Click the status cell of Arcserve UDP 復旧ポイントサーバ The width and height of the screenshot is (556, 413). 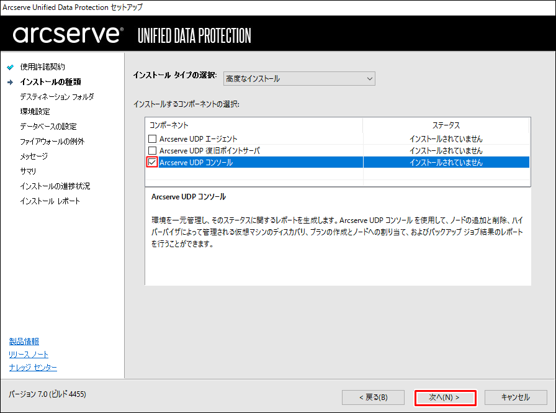pyautogui.click(x=446, y=150)
